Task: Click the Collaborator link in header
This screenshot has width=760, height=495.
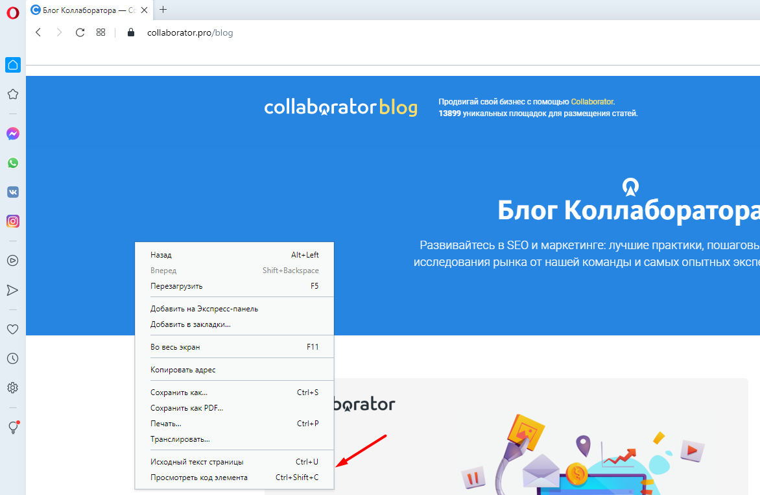Action: (x=591, y=102)
